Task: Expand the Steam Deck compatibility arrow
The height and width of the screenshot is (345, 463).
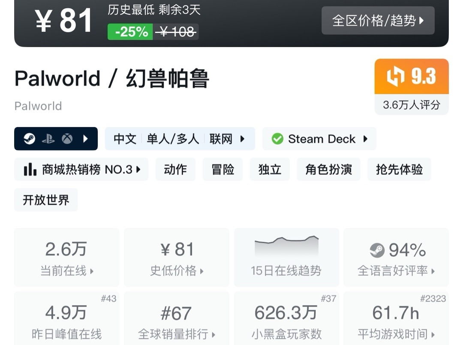Action: tap(366, 139)
